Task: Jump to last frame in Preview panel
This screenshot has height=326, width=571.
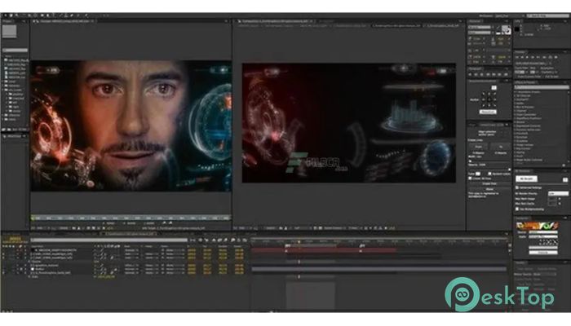Action: coord(538,58)
